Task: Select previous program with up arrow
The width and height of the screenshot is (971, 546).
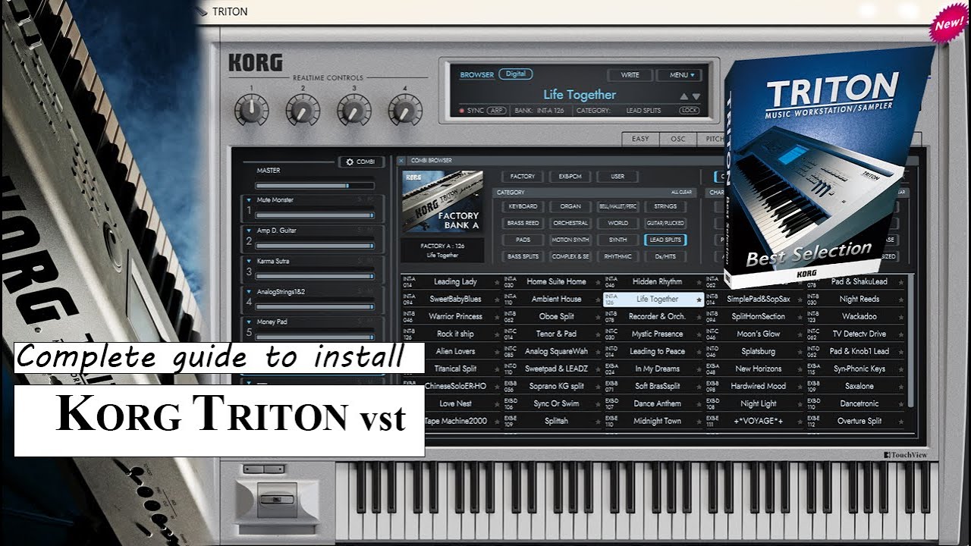Action: pos(683,96)
